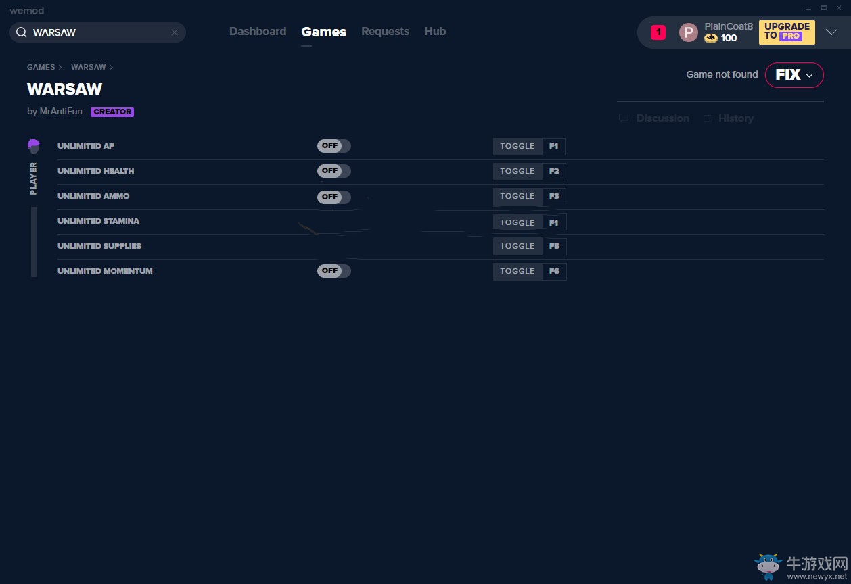Click TOGGLE hotkey for Unlimited Ammo
Viewport: 851px width, 584px height.
[x=517, y=196]
